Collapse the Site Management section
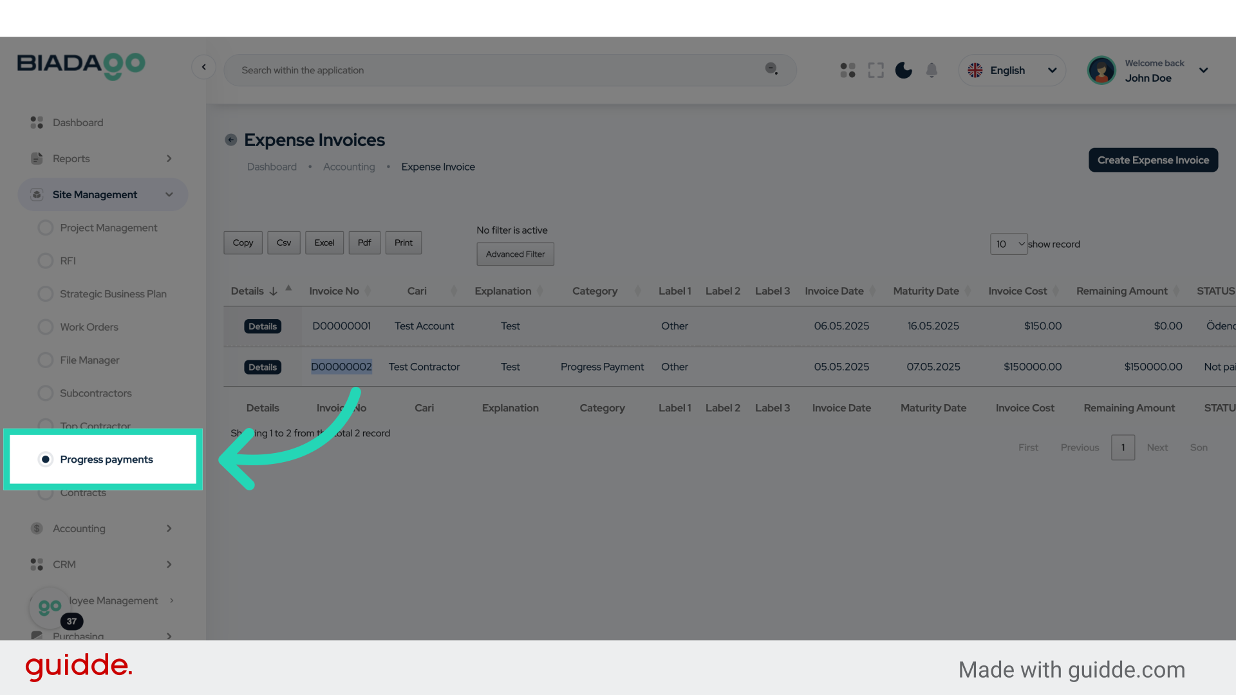Image resolution: width=1236 pixels, height=695 pixels. click(x=169, y=194)
